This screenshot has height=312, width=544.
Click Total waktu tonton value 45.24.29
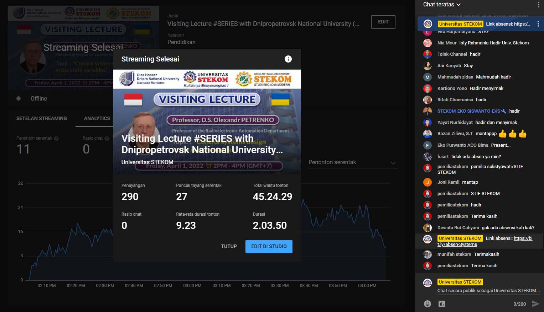(x=273, y=197)
